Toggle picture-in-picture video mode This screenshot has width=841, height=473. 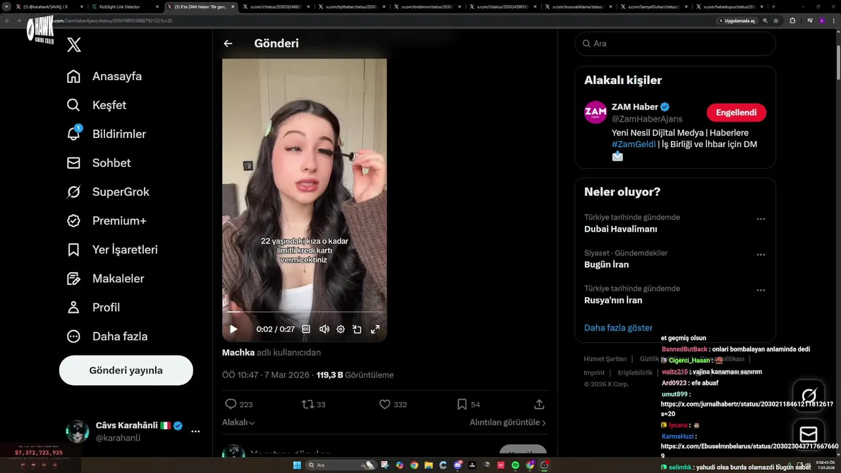click(x=357, y=329)
